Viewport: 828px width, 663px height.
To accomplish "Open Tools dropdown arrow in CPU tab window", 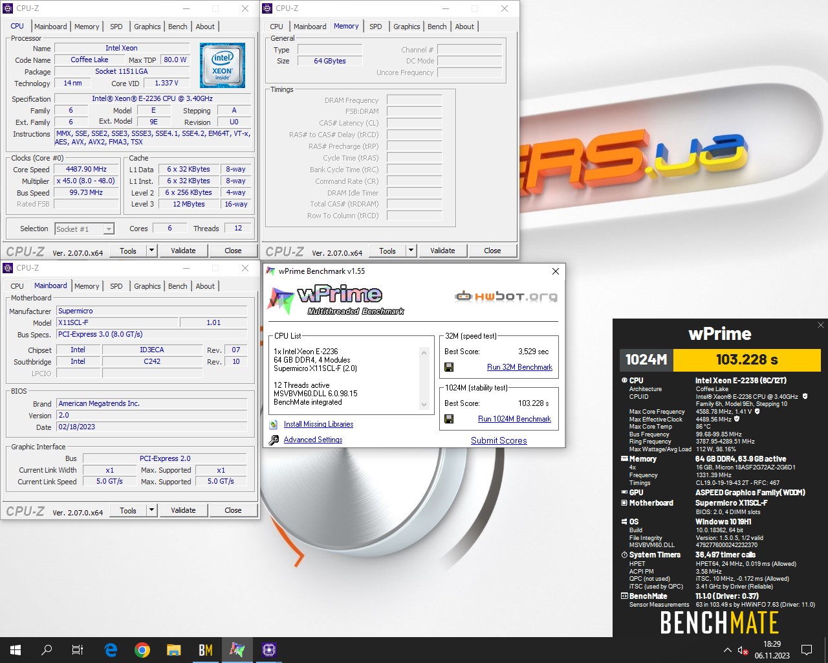I will click(151, 251).
